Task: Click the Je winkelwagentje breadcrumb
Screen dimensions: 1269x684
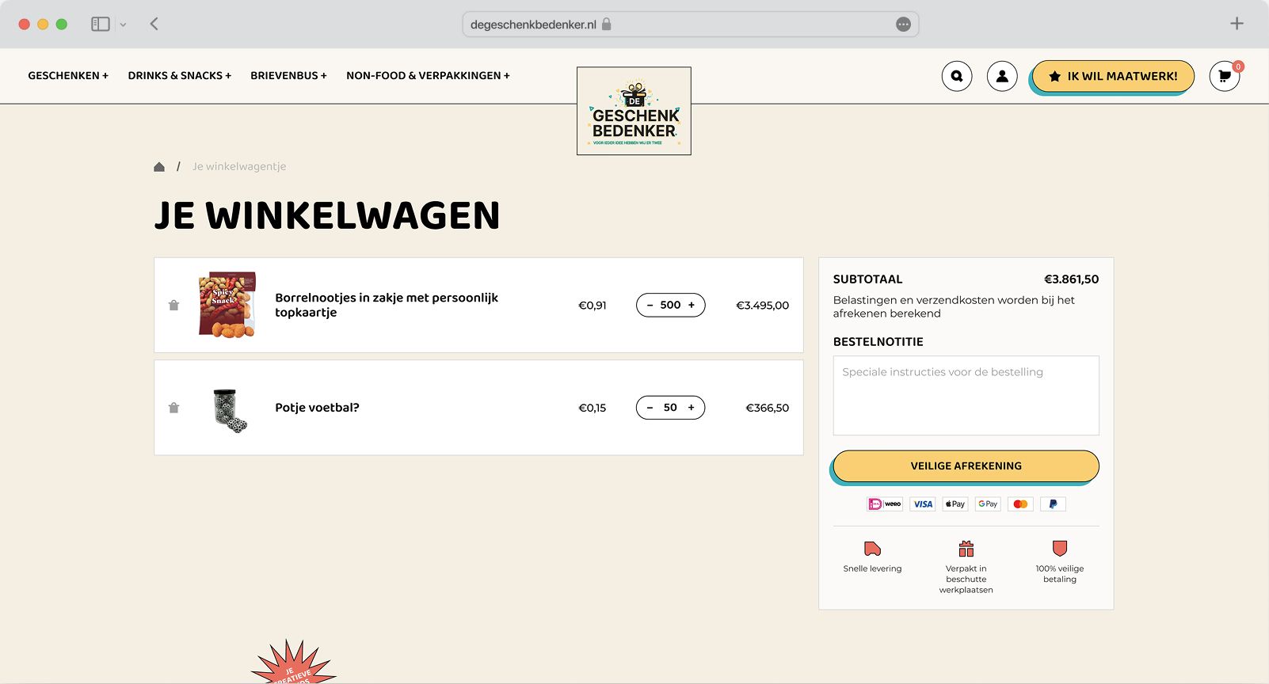Action: pos(239,166)
